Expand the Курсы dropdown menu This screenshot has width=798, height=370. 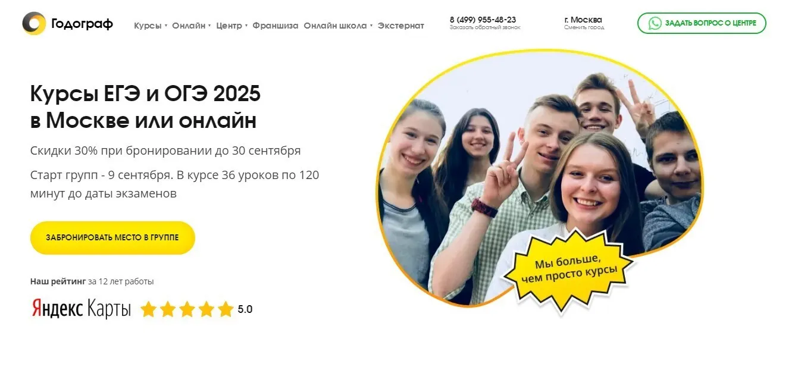coord(151,26)
